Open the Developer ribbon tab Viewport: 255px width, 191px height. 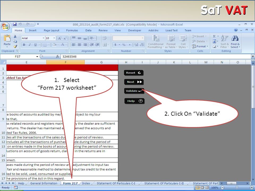pos(135,30)
